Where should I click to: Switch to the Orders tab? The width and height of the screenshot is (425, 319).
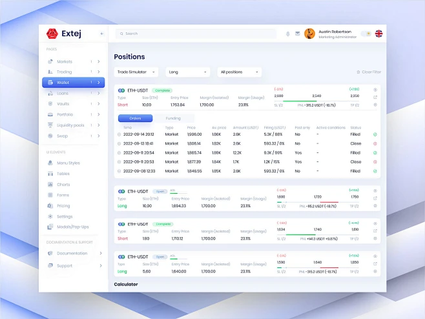[x=135, y=118]
